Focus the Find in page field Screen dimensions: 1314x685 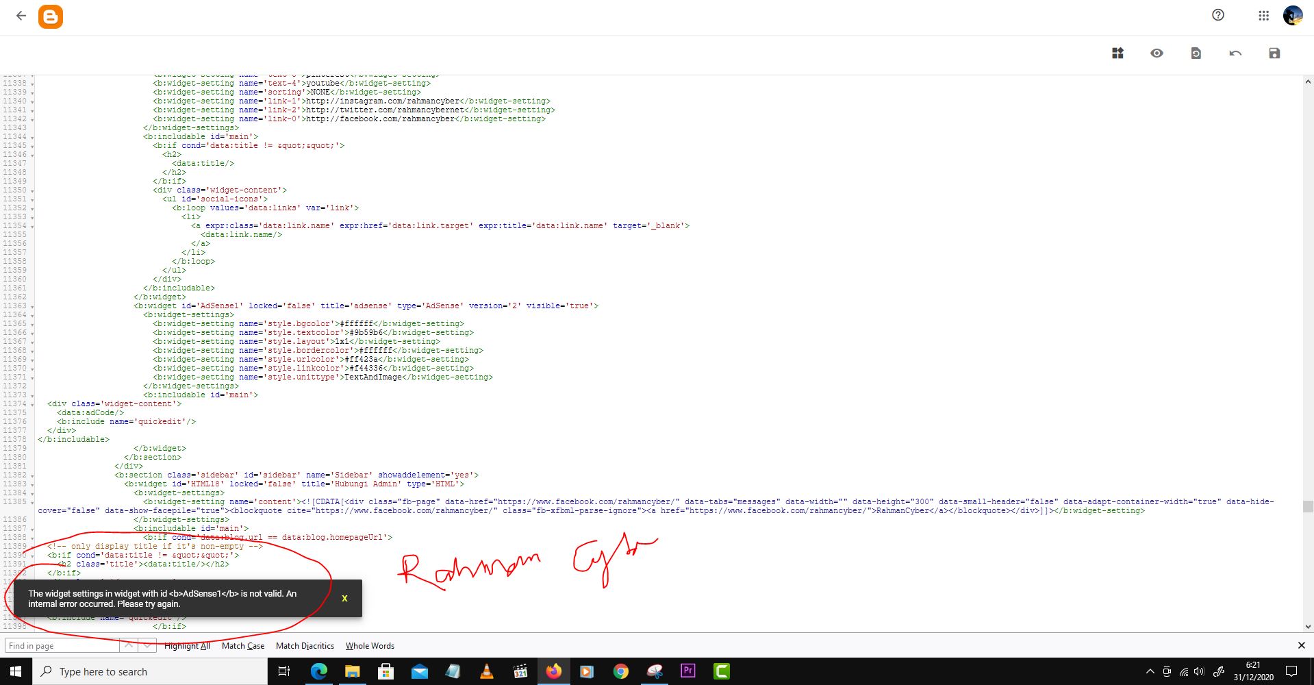[x=62, y=645]
